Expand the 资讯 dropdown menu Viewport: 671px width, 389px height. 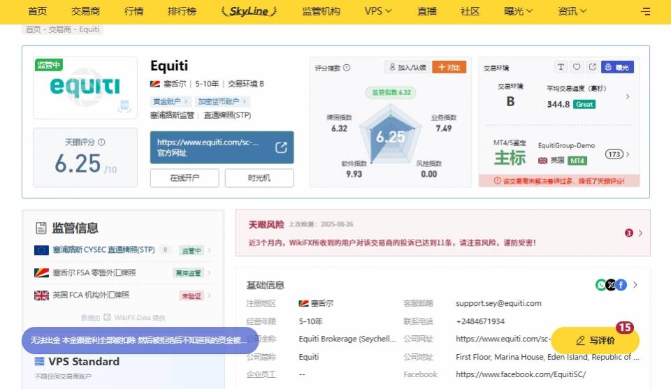pos(572,12)
